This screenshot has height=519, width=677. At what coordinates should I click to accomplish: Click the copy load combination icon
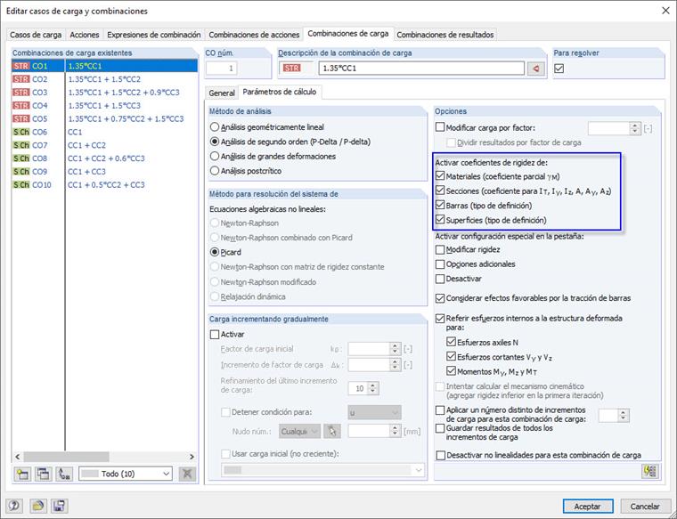[x=43, y=474]
